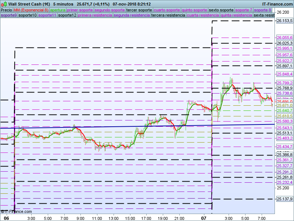Click the 25.137,9 price level label

(284, 199)
